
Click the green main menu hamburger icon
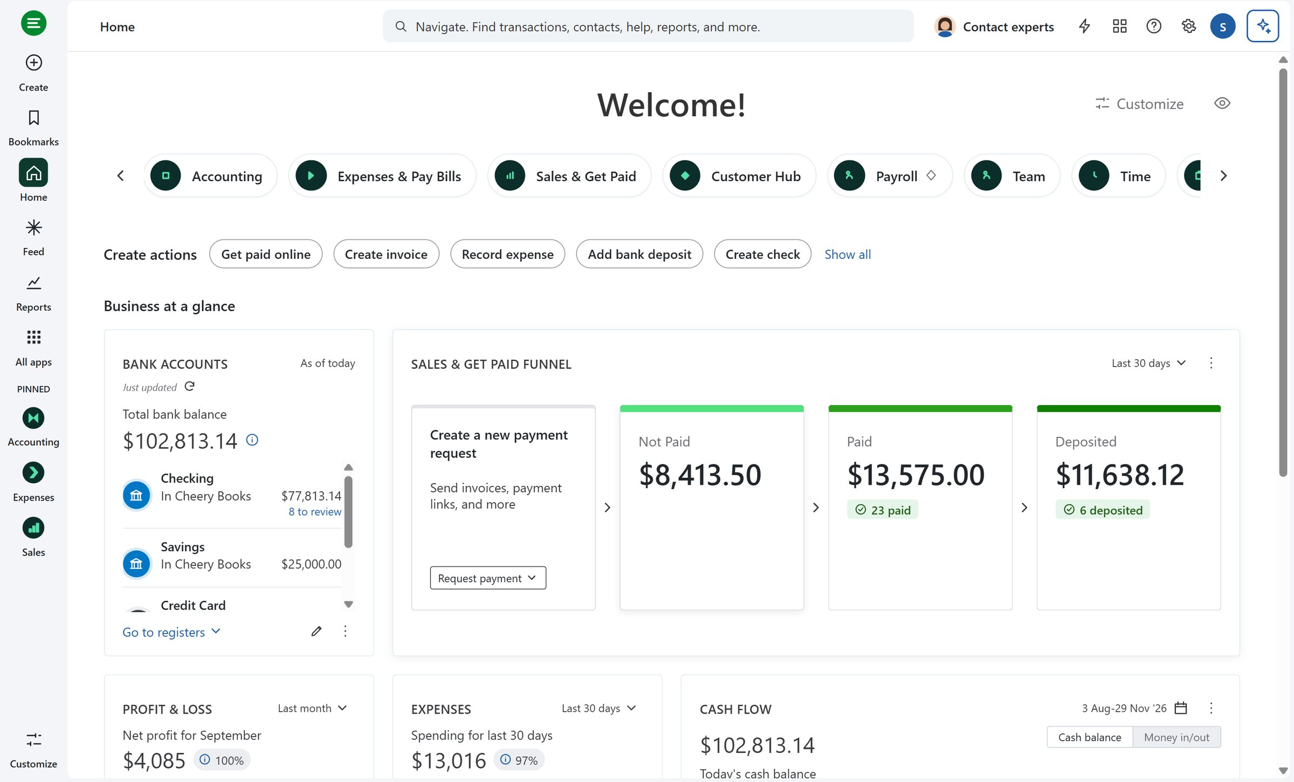pyautogui.click(x=33, y=23)
